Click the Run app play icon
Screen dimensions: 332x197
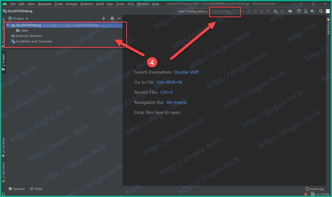(x=242, y=11)
